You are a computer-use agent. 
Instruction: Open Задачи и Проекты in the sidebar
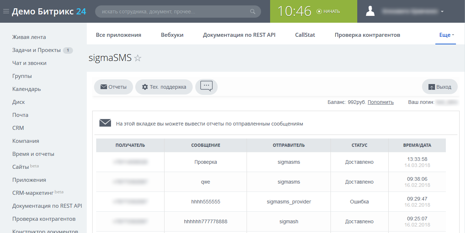pos(37,50)
